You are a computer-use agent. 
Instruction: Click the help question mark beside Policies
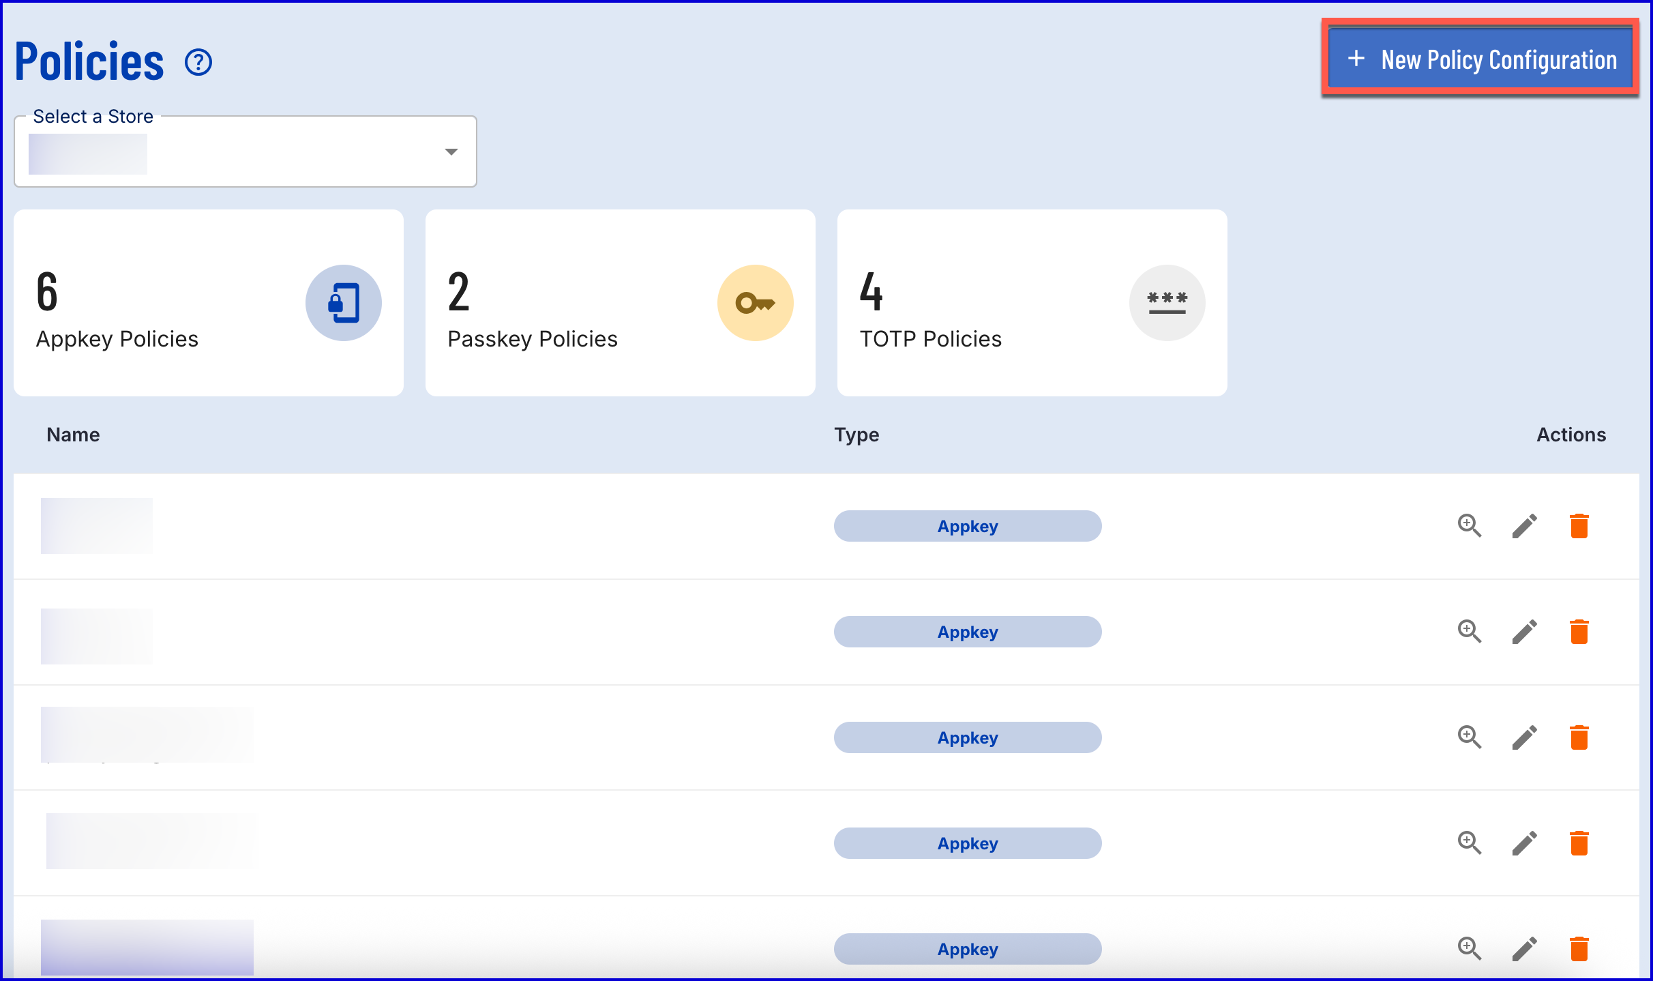tap(198, 63)
